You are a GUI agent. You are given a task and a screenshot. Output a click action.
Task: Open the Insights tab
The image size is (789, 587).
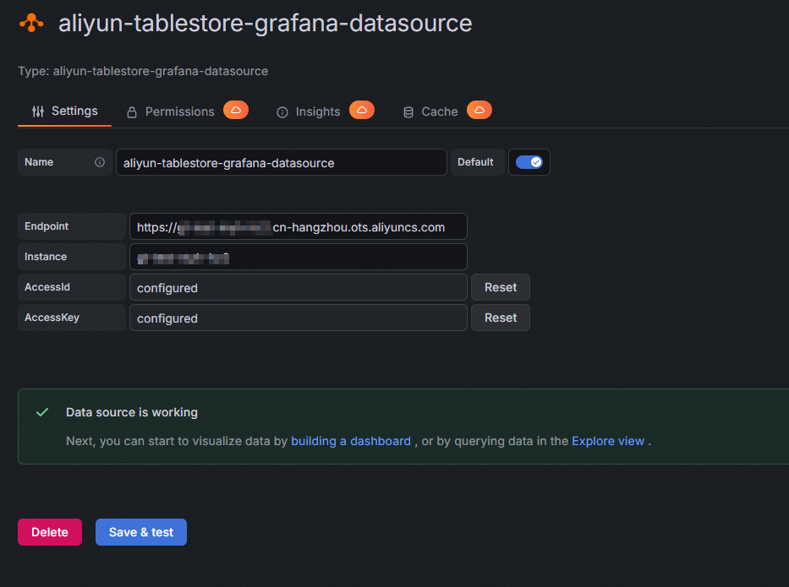[x=317, y=111]
